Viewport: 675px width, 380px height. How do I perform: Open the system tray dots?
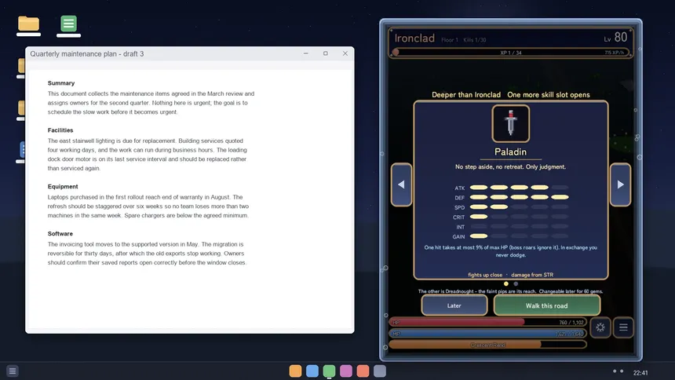[x=618, y=371]
